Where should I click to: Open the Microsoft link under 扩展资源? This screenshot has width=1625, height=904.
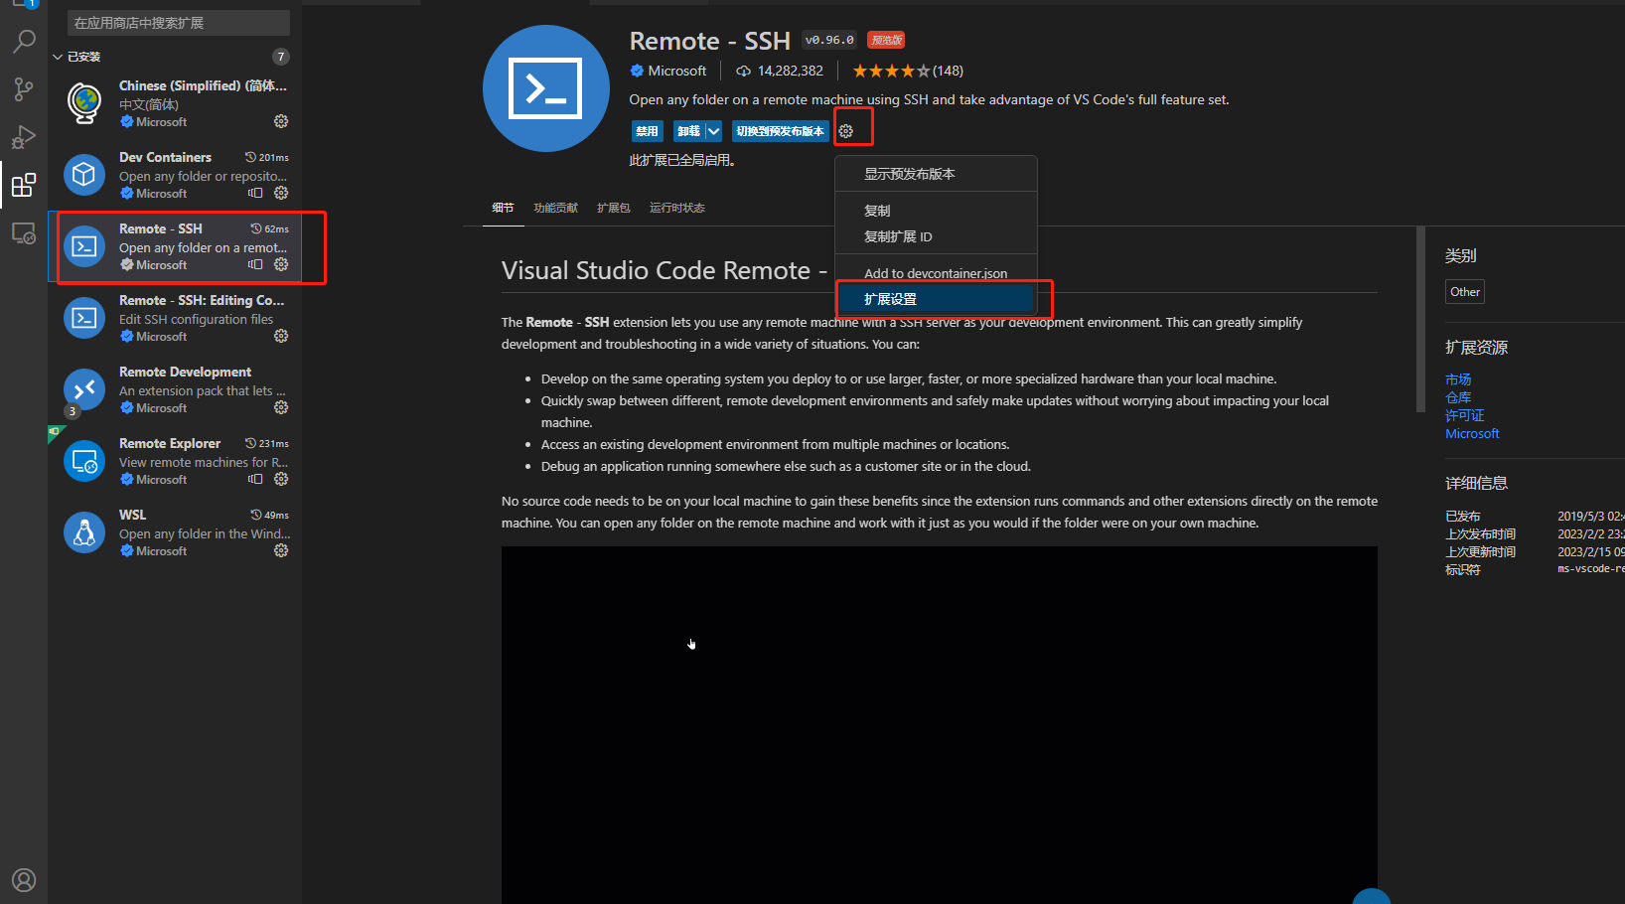pyautogui.click(x=1472, y=433)
